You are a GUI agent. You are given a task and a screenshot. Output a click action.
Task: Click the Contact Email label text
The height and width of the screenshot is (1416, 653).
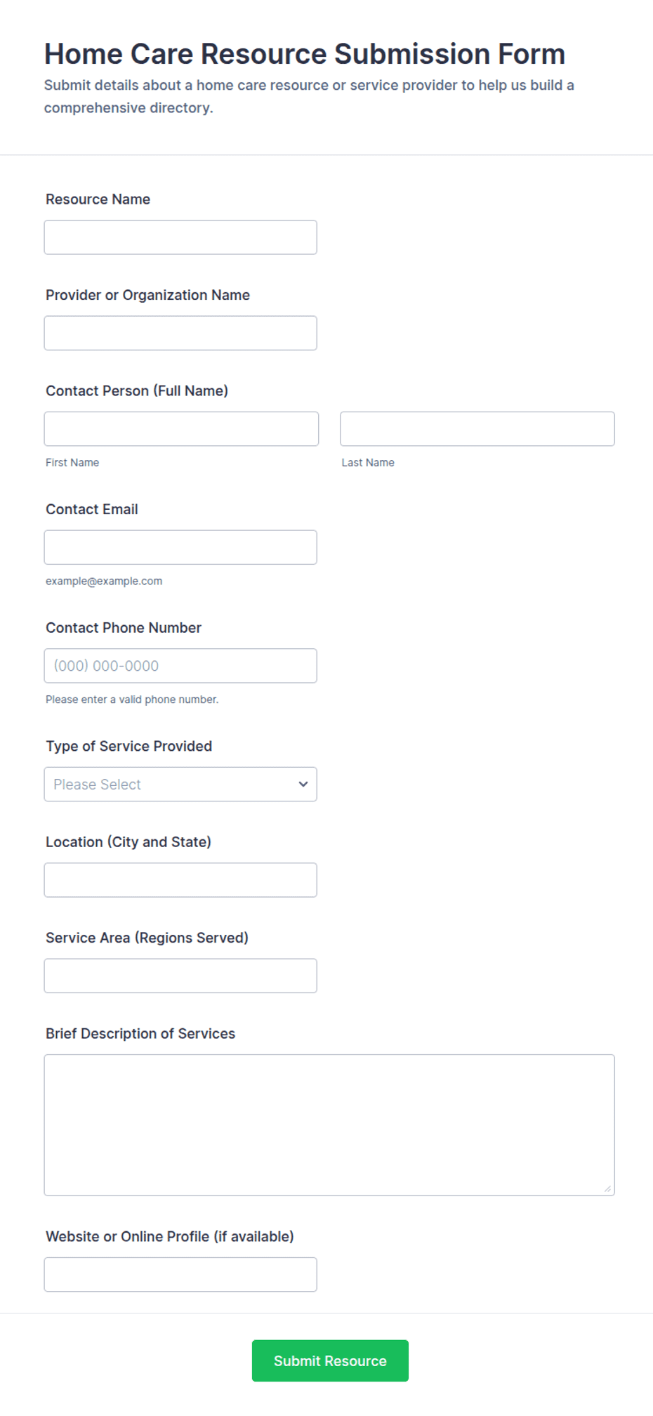pyautogui.click(x=92, y=509)
